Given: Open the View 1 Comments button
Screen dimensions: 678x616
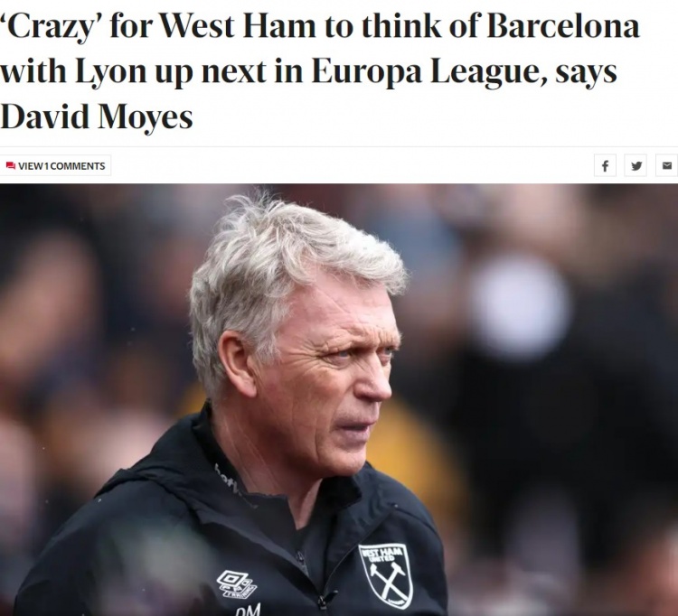Looking at the screenshot, I should click(55, 165).
